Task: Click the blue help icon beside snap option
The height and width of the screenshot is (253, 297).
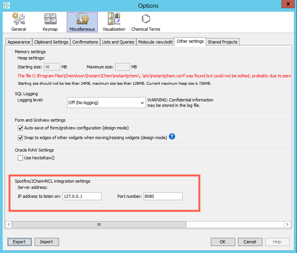Action: coord(172,137)
